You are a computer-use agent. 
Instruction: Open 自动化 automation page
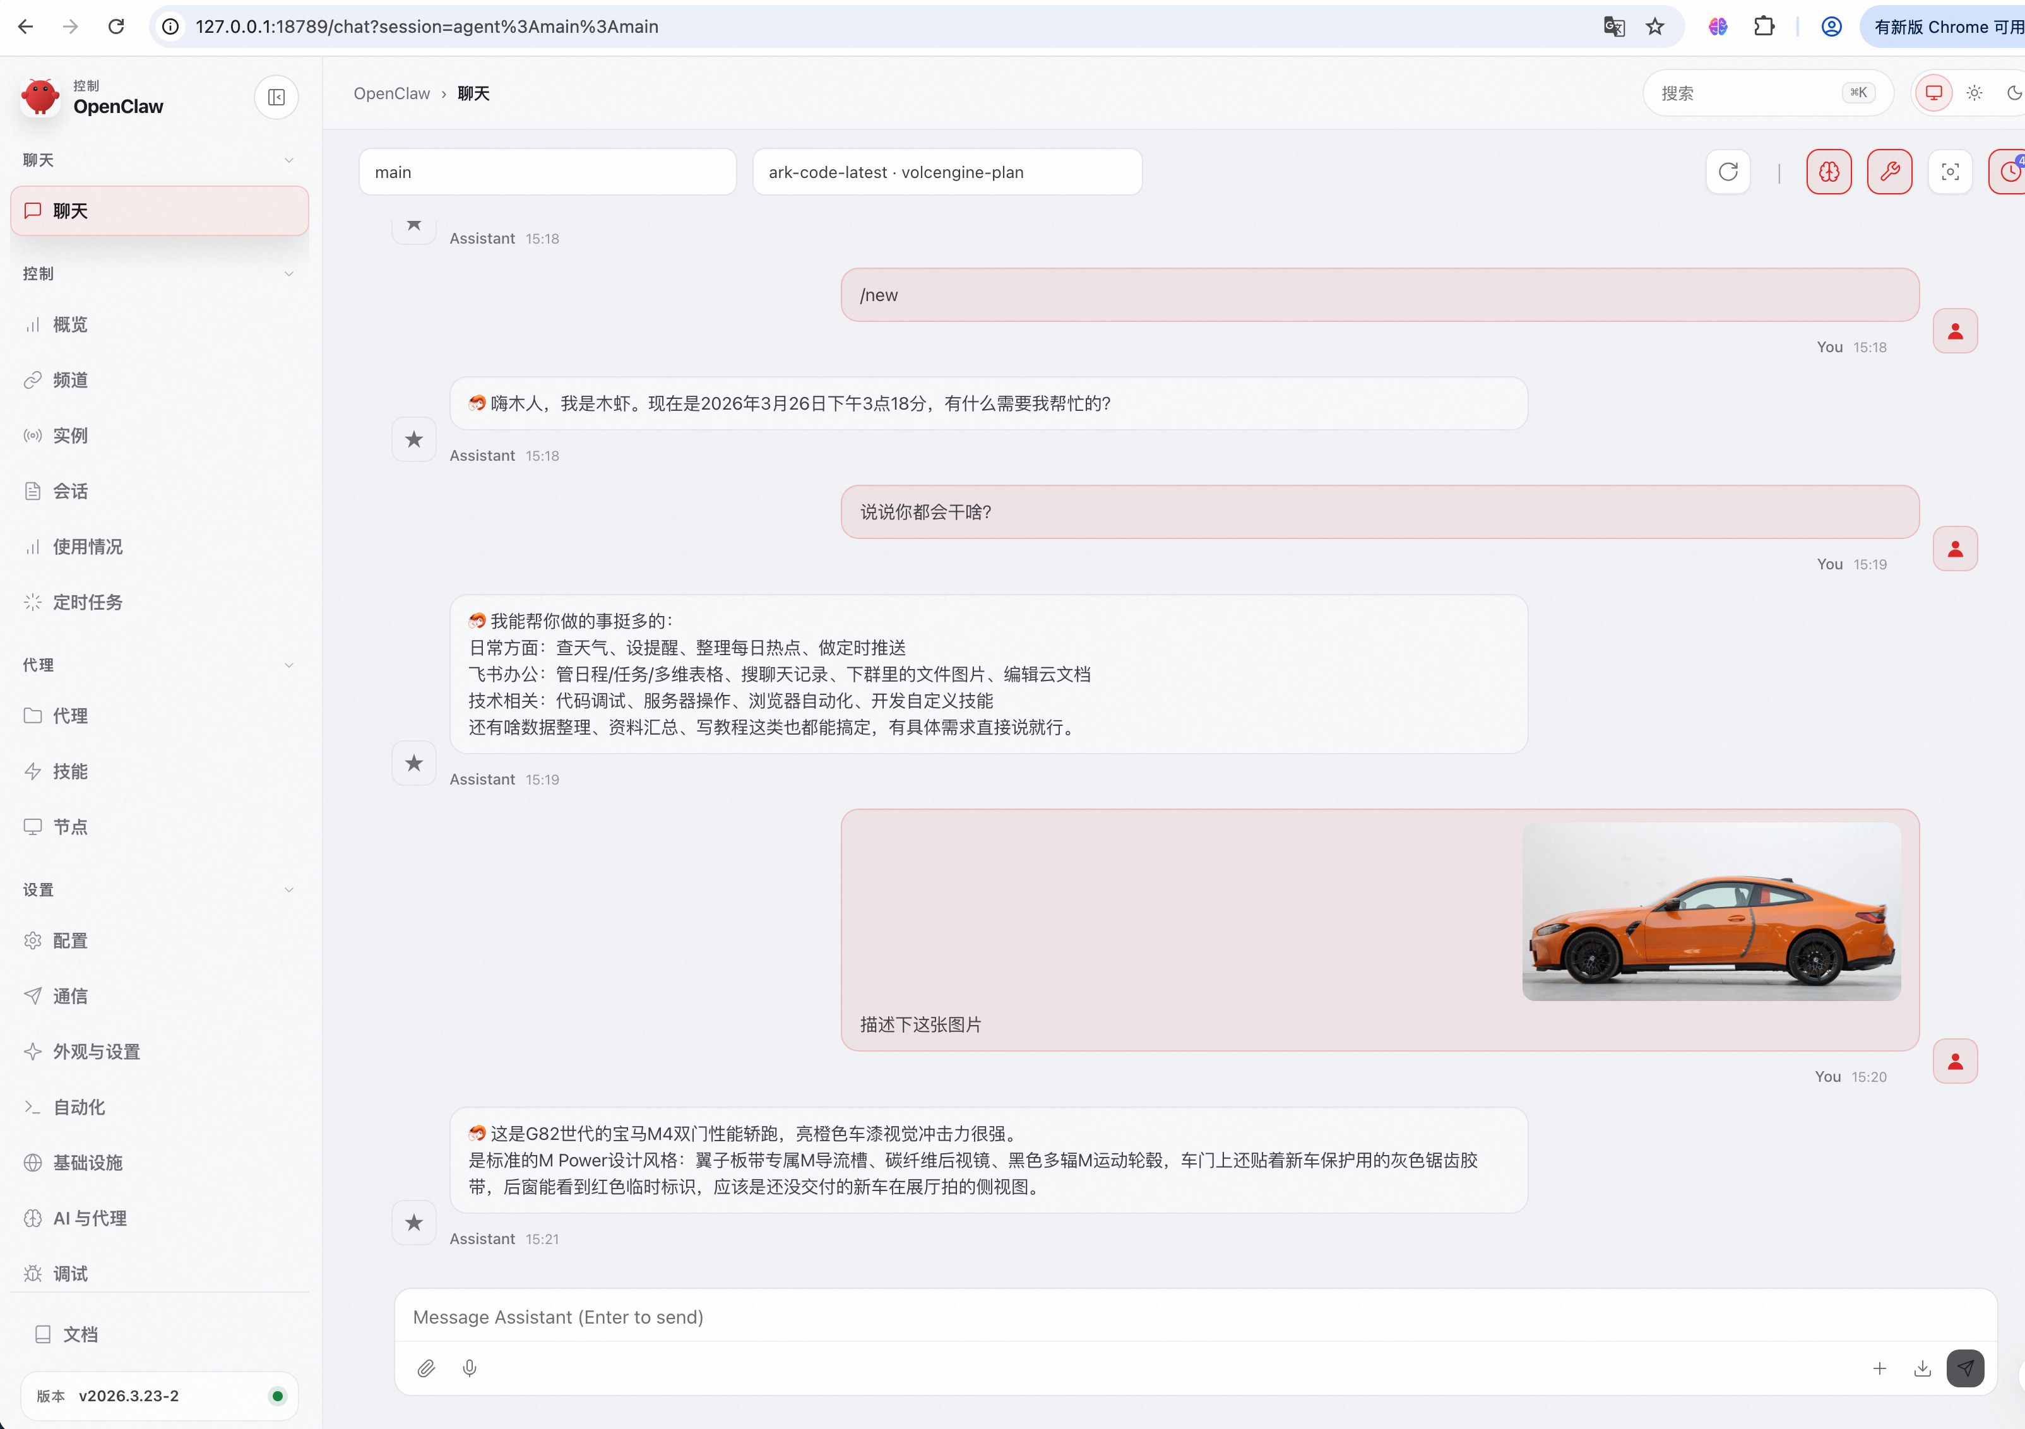click(x=158, y=1108)
